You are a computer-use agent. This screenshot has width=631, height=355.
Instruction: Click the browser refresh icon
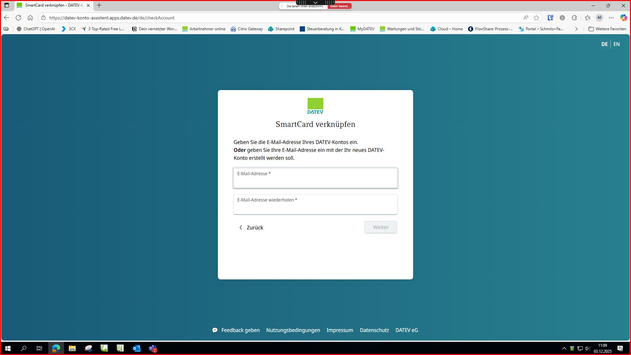coord(18,18)
